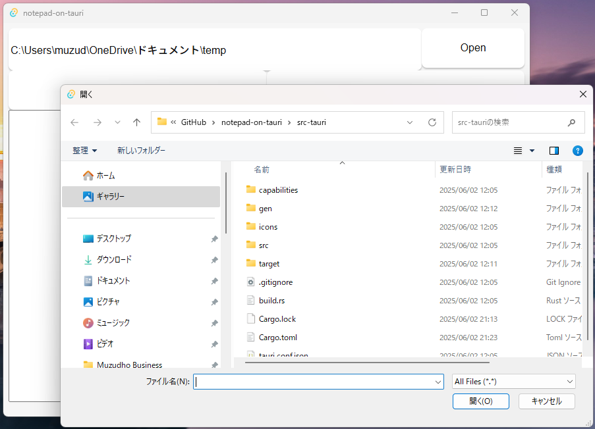
Task: Click pin icon next to ミュージック
Action: [214, 323]
